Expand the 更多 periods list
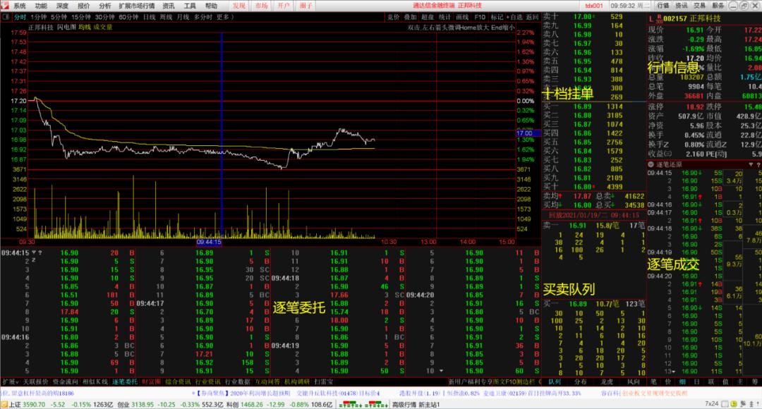 225,17
